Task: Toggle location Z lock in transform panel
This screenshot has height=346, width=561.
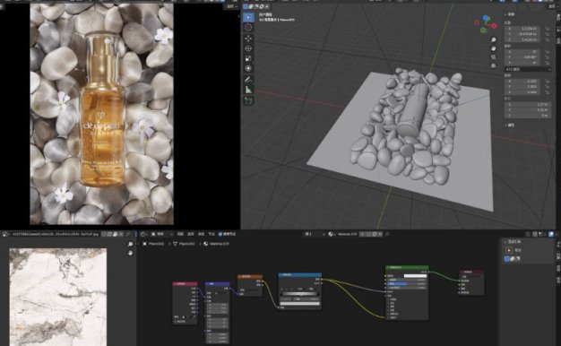Action: [548, 39]
